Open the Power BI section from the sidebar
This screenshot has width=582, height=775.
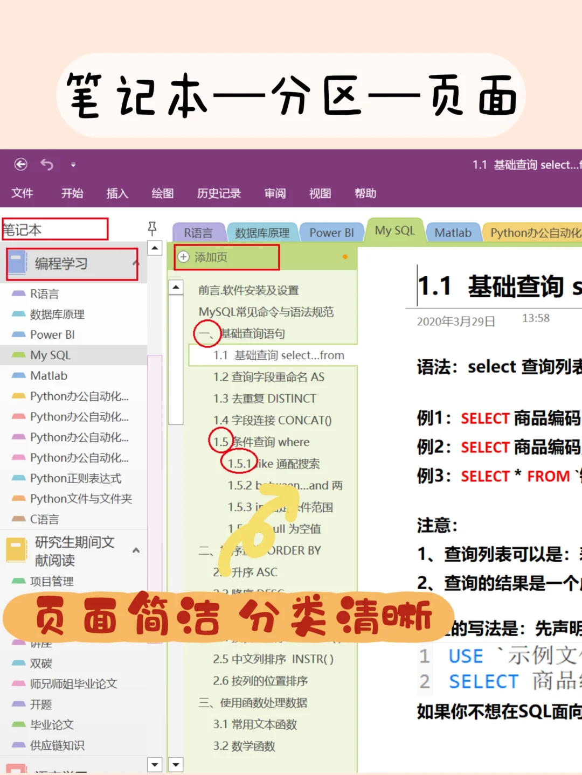click(x=51, y=334)
